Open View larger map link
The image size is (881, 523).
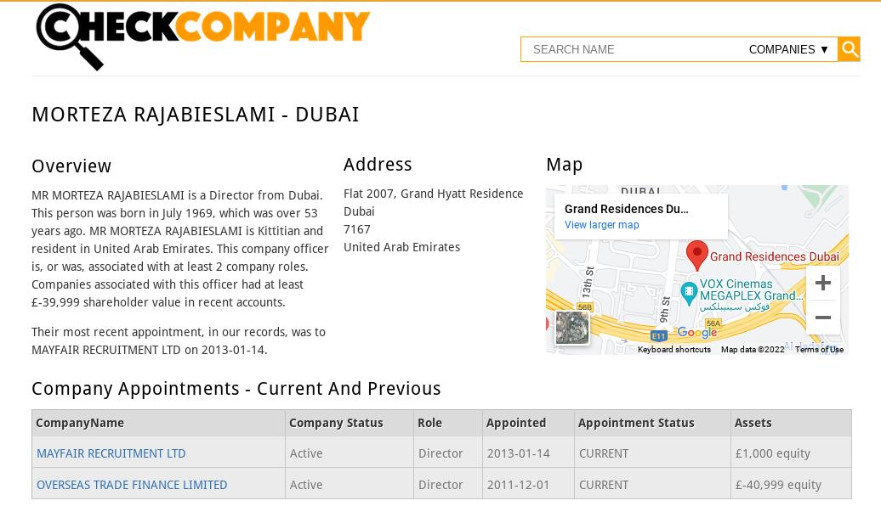(602, 225)
